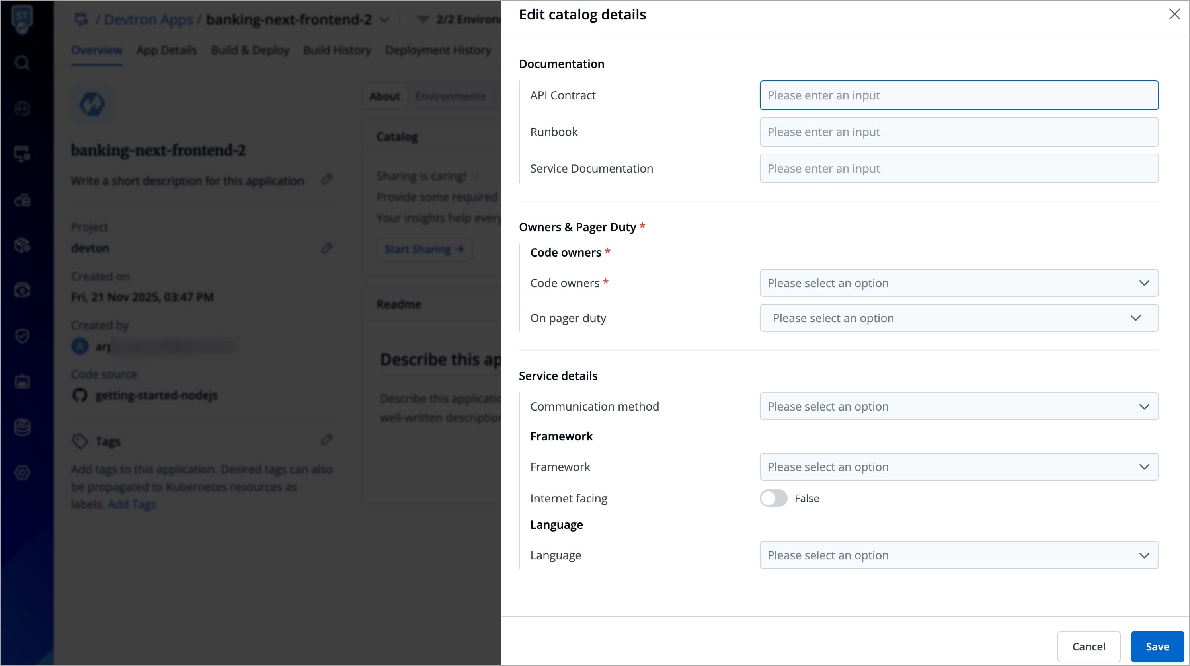Expand the On pager duty dropdown
1190x666 pixels.
[958, 318]
